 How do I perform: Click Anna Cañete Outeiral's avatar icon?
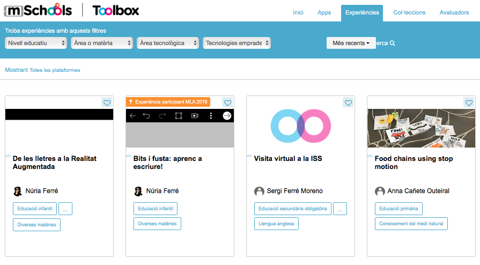point(380,191)
